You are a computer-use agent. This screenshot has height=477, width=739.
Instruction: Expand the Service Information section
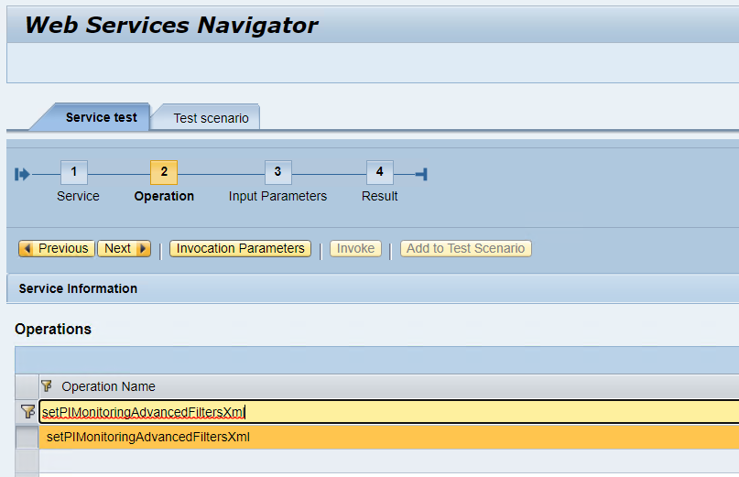click(x=78, y=288)
